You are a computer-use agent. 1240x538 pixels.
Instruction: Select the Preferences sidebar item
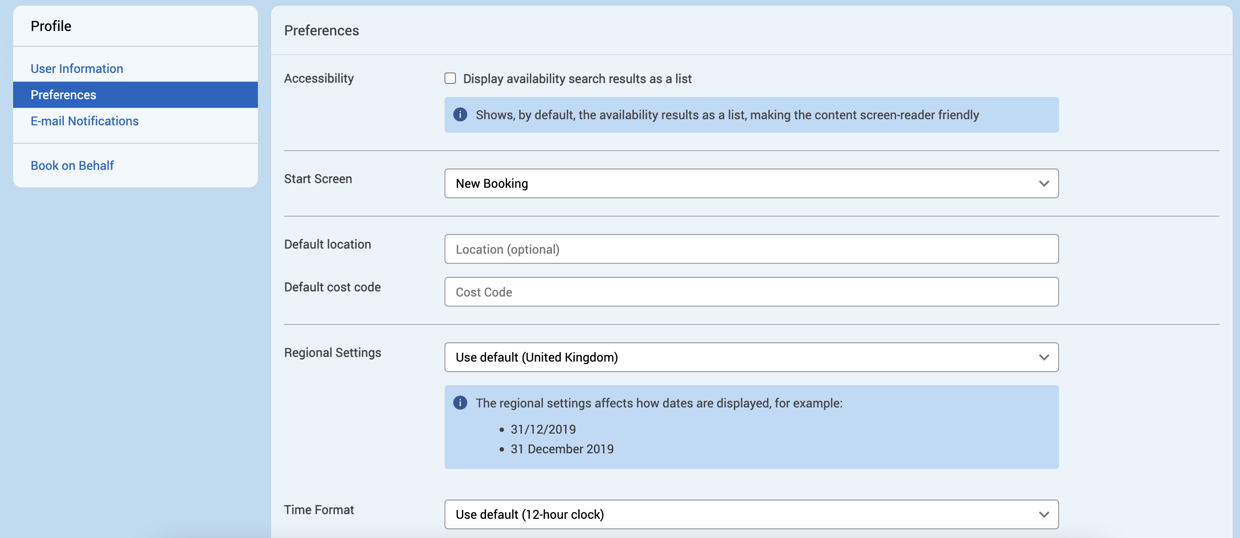(63, 95)
